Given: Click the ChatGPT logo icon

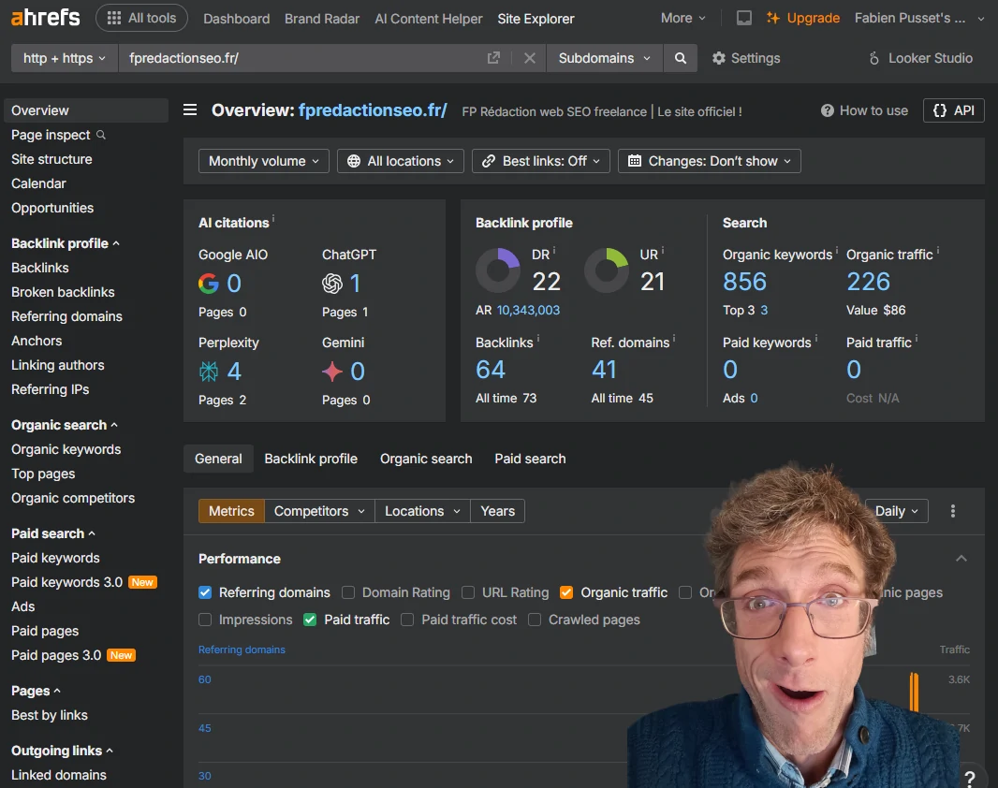Looking at the screenshot, I should tap(332, 283).
